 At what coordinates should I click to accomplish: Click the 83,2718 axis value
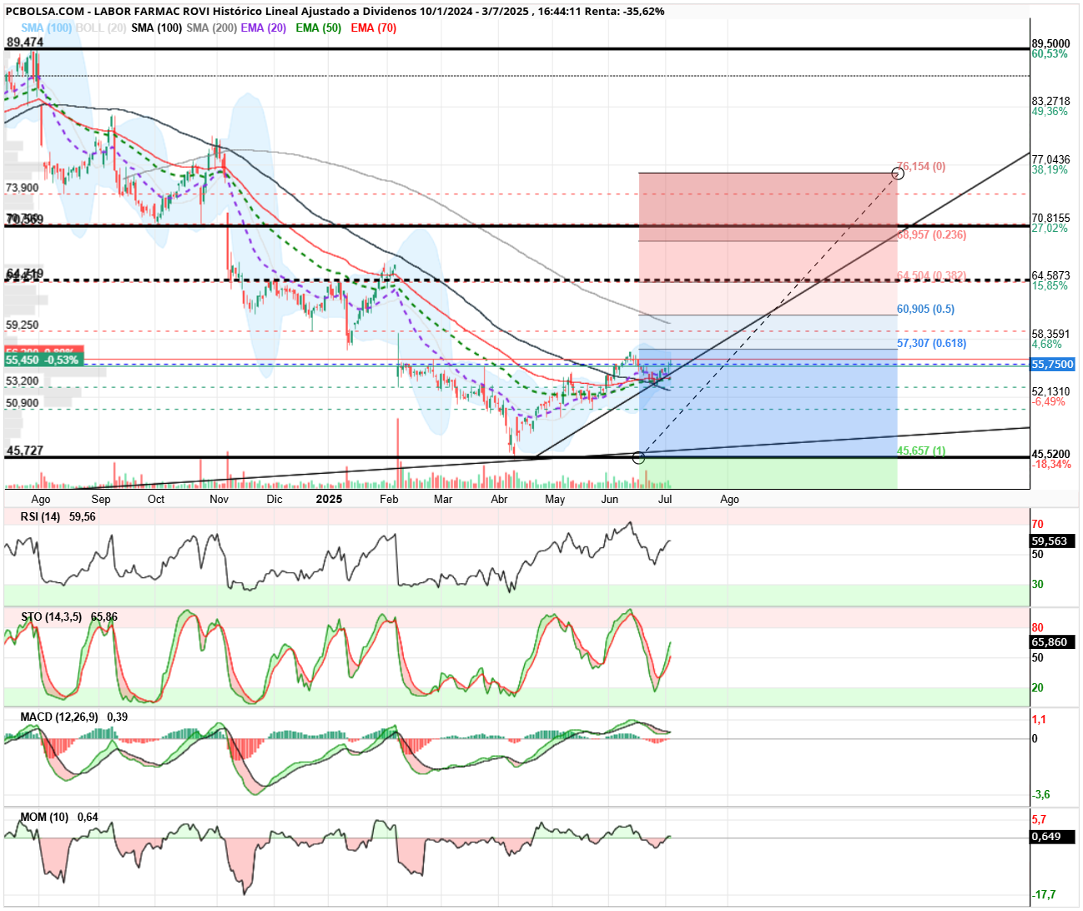tap(1050, 101)
